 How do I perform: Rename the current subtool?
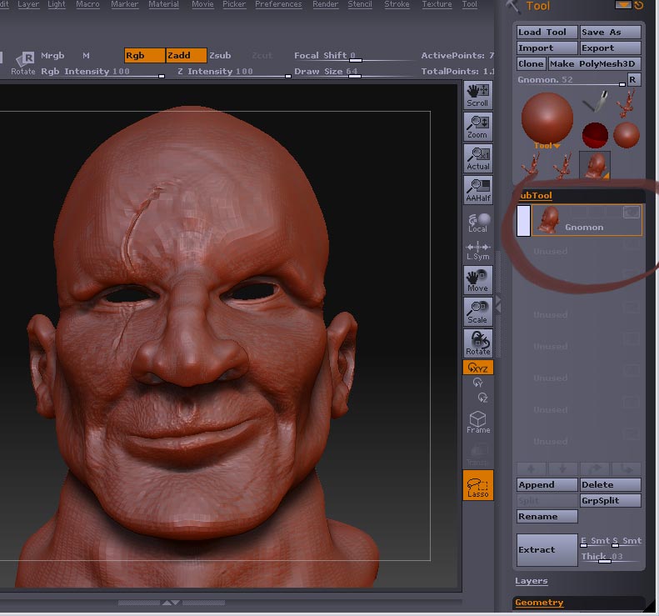547,516
